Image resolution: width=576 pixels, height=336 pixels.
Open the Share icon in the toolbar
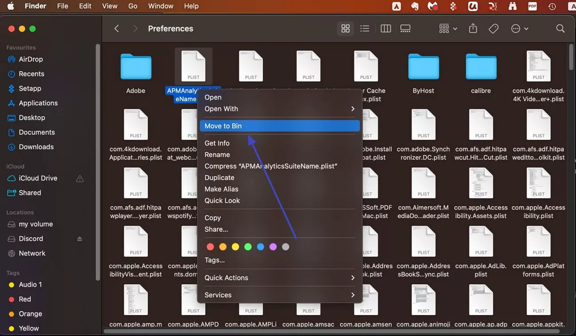473,28
